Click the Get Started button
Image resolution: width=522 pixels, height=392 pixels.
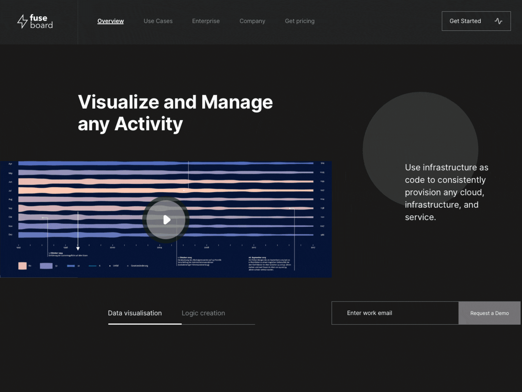point(476,21)
